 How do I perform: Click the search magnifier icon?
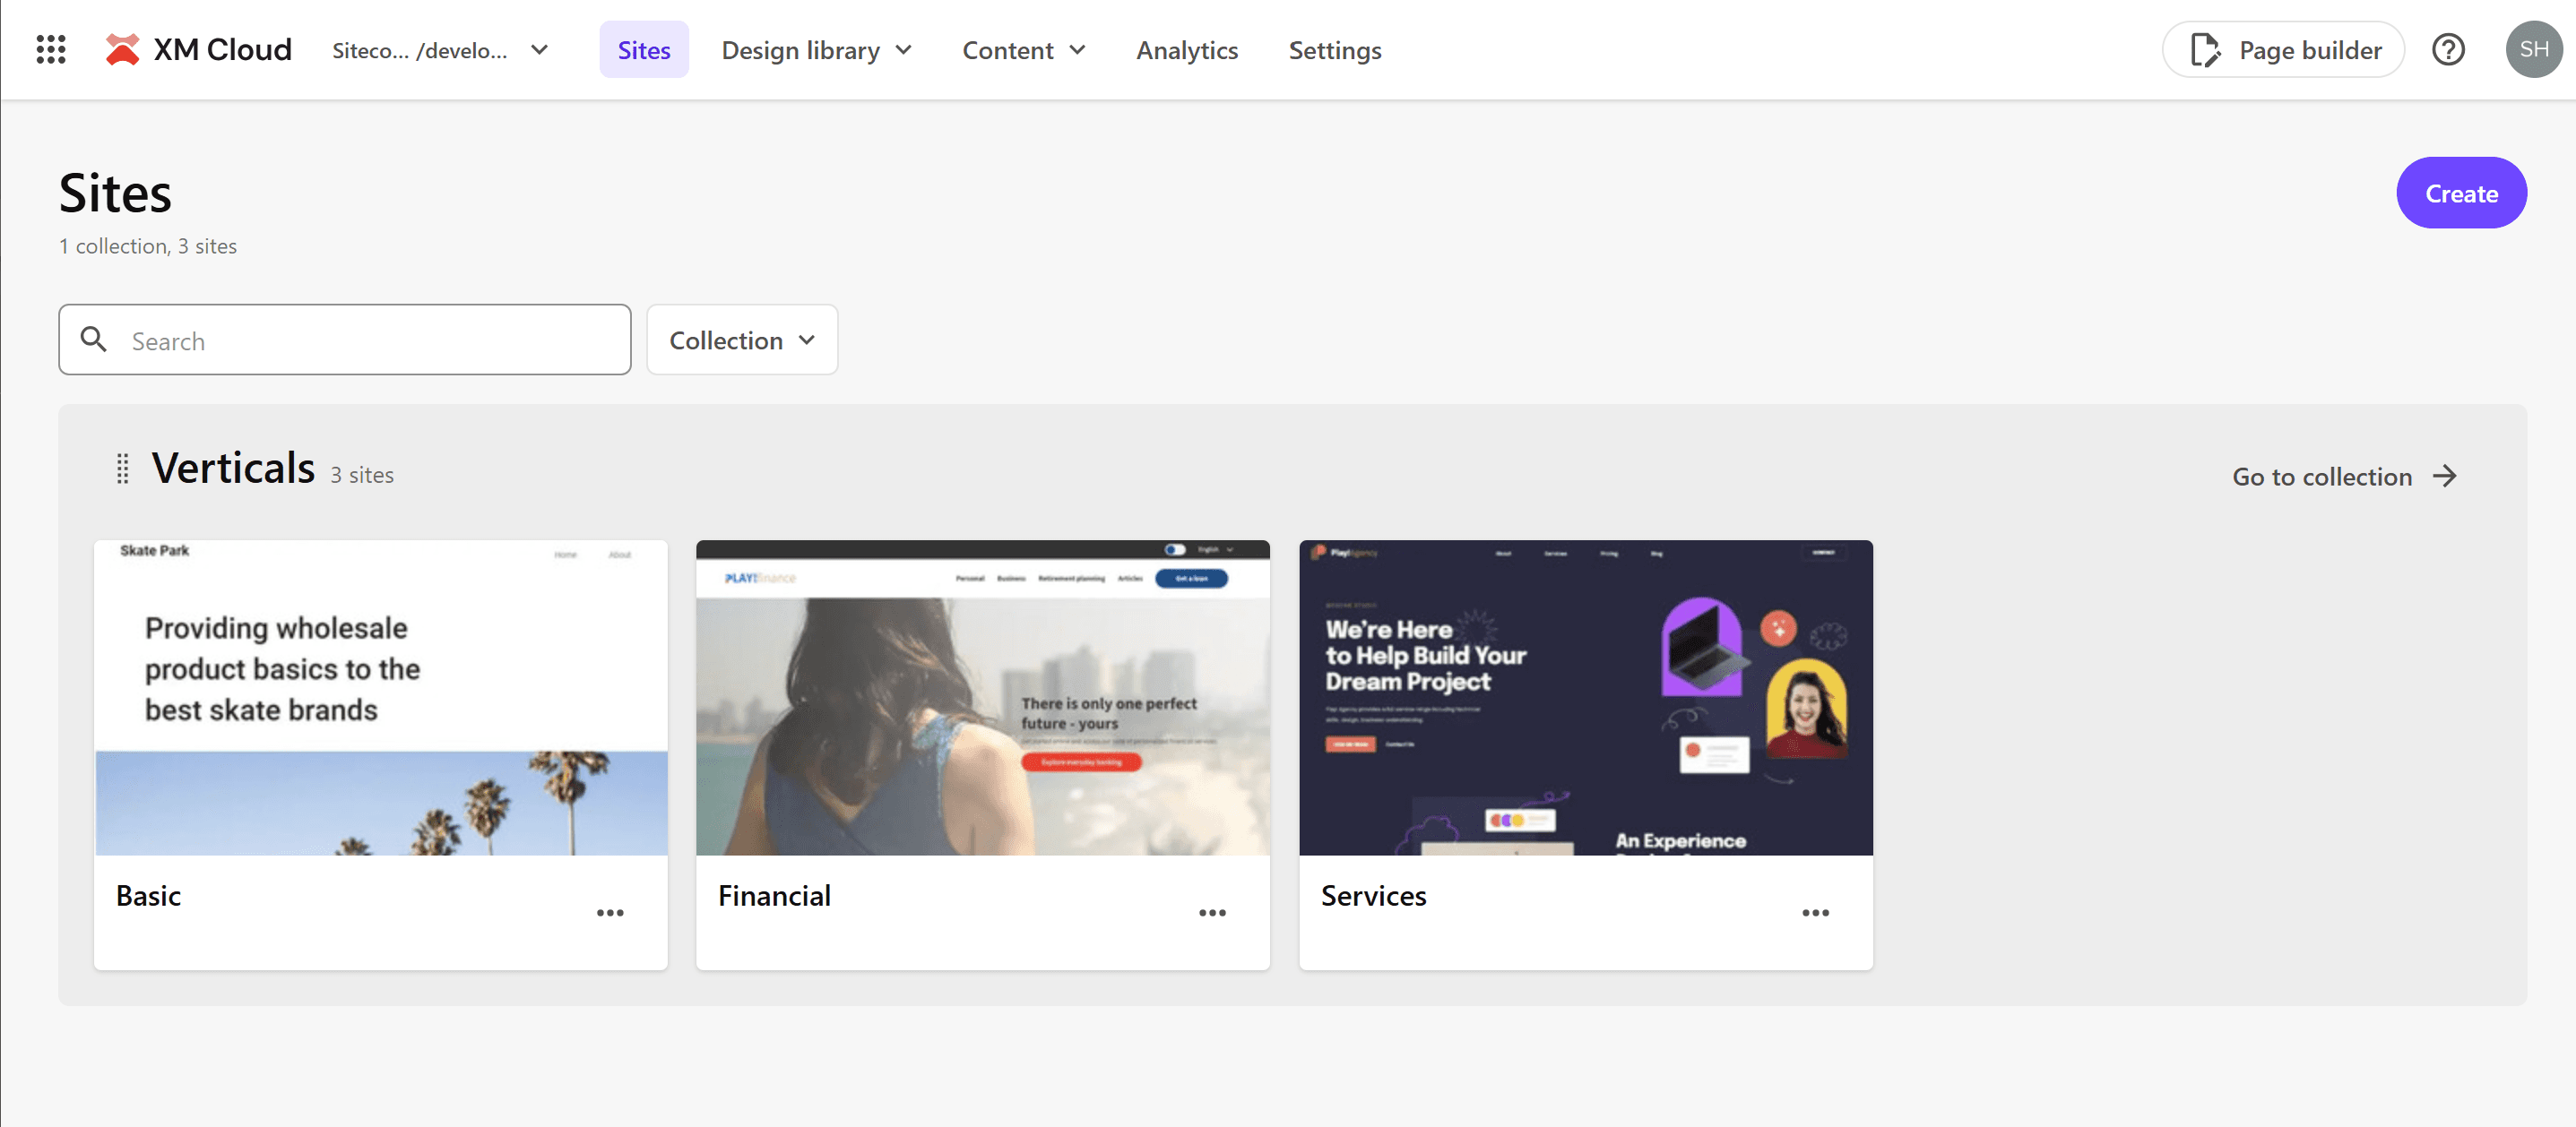coord(94,340)
